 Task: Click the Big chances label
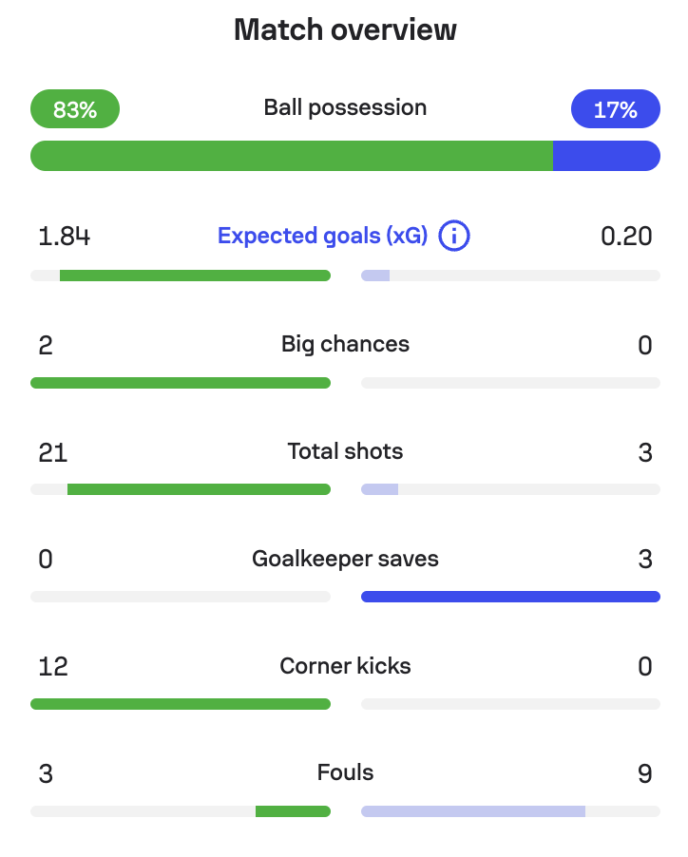(x=345, y=344)
